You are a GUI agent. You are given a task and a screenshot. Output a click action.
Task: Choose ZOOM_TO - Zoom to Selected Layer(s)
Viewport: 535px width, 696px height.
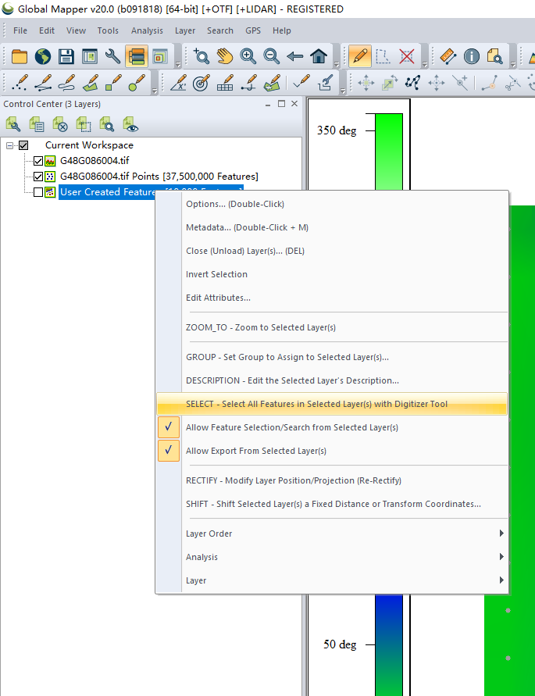[332, 327]
